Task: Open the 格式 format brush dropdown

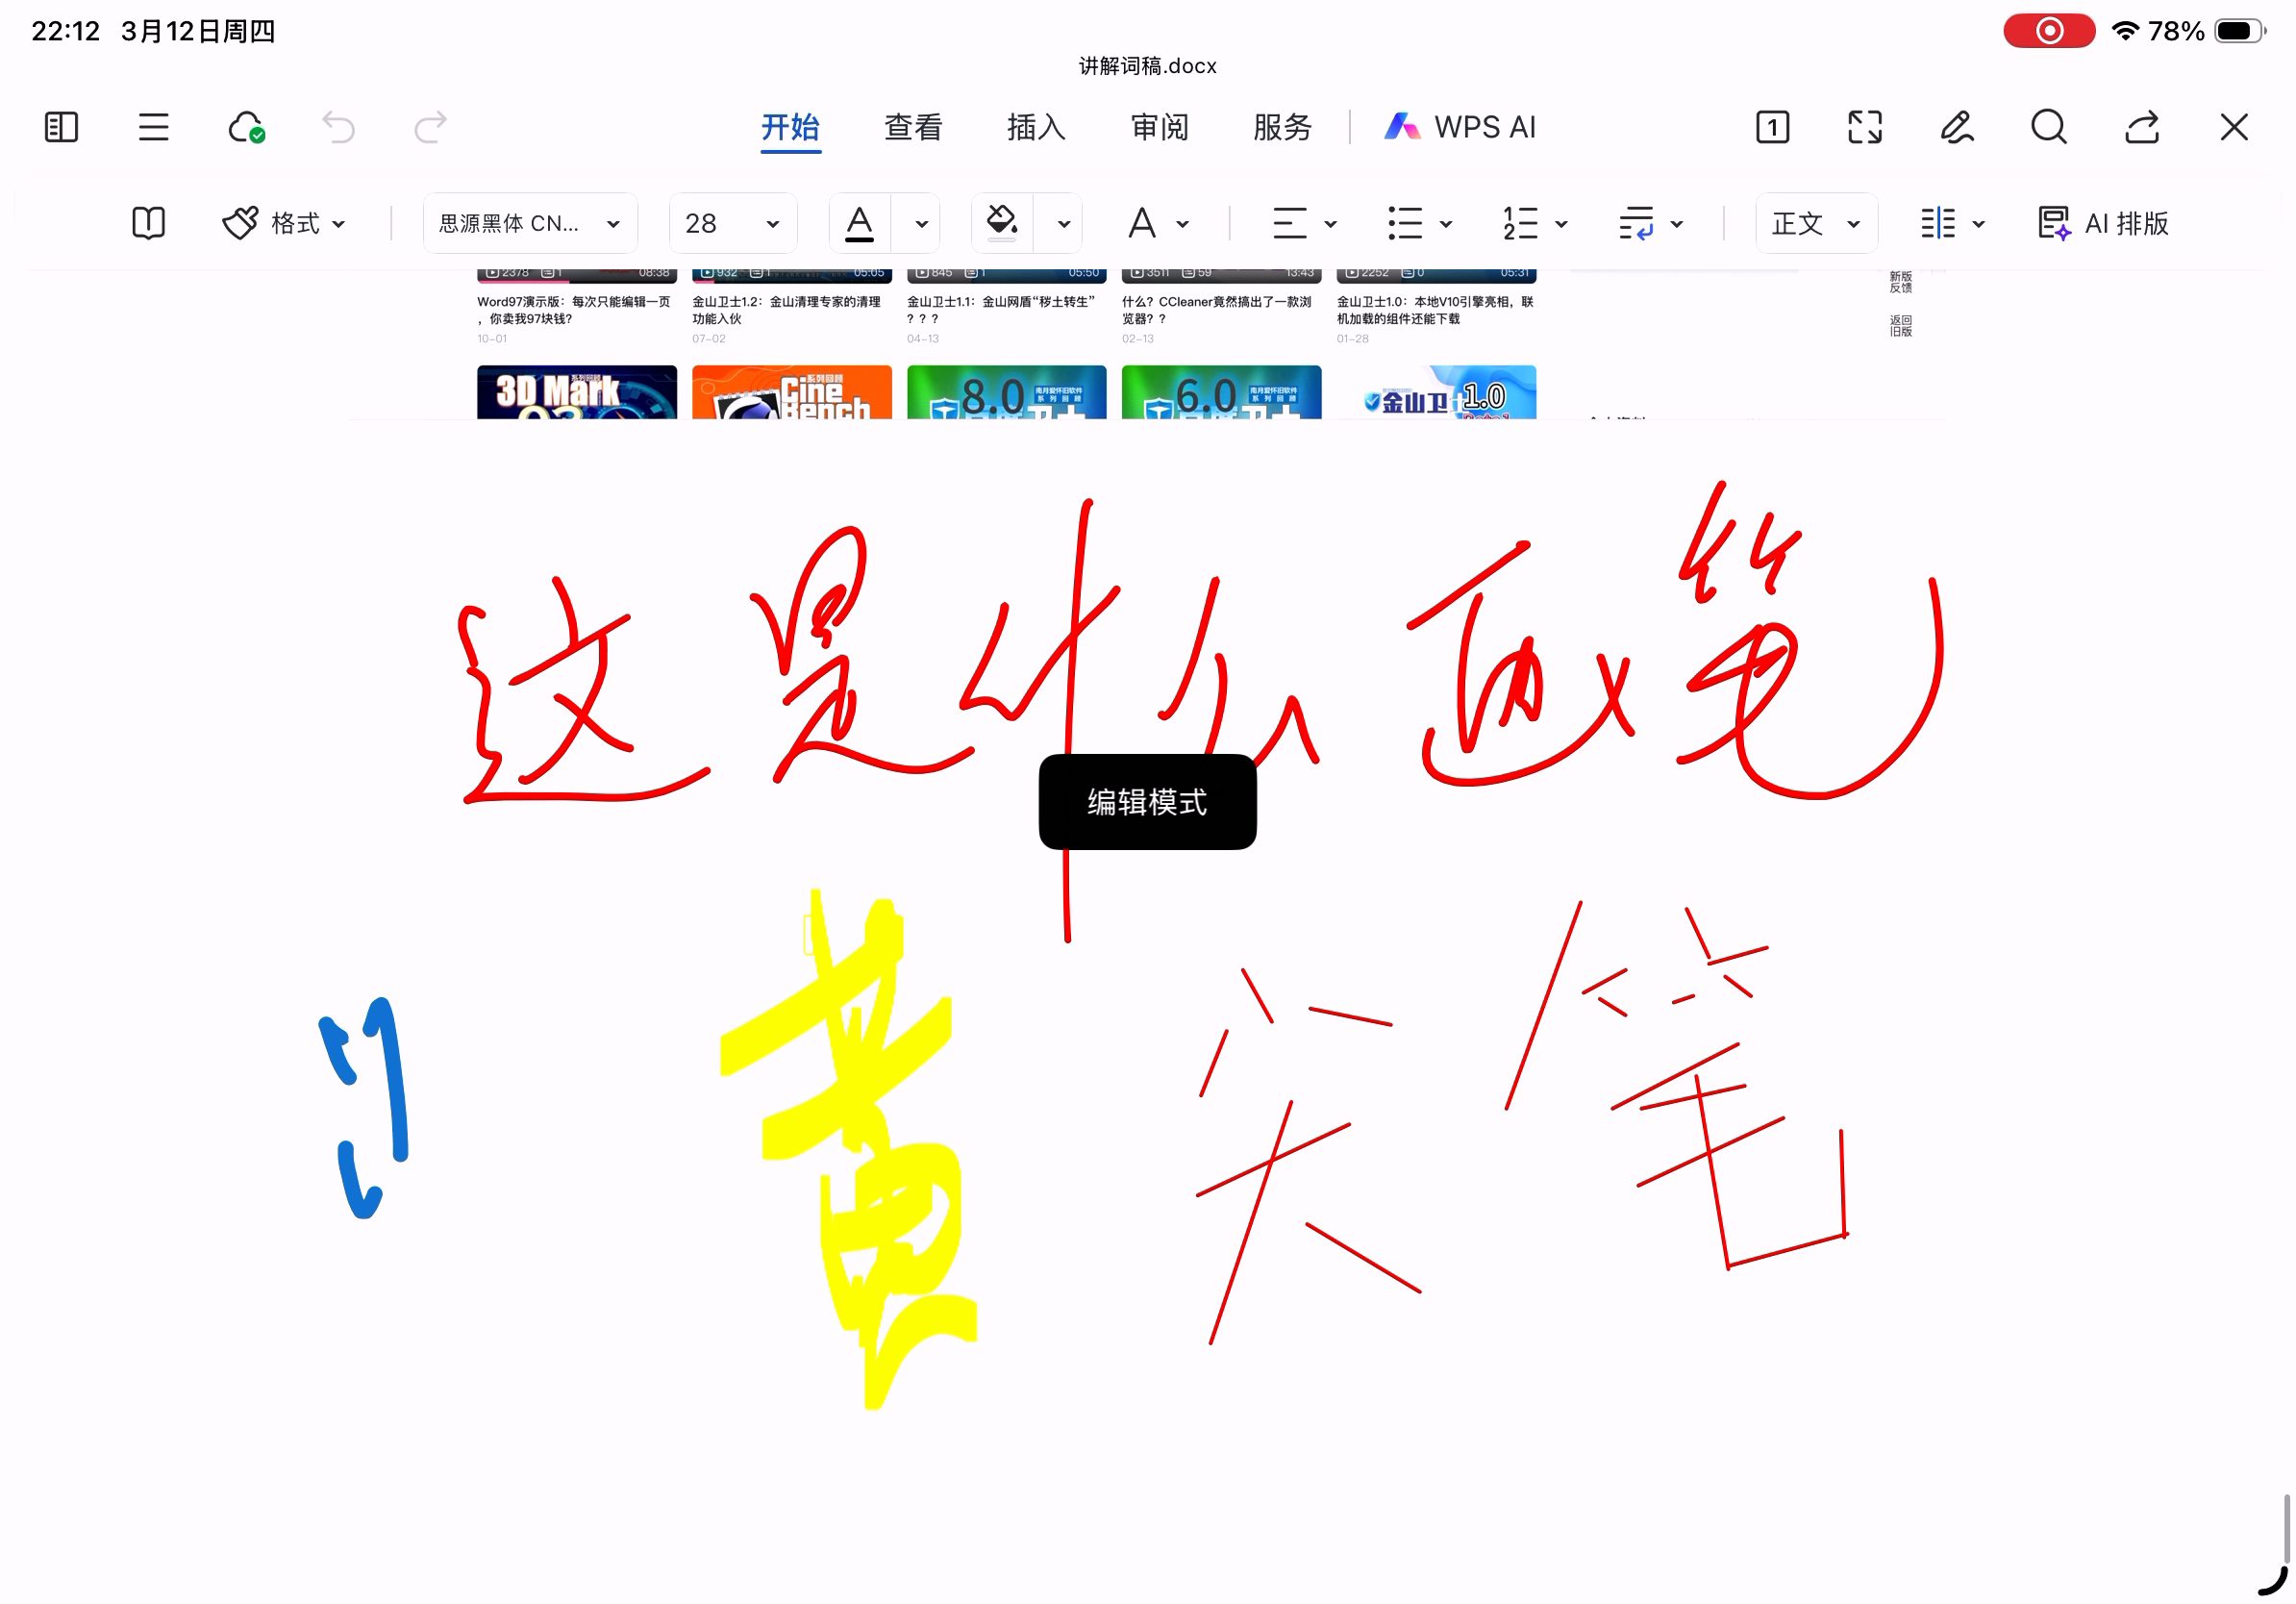Action: (284, 223)
